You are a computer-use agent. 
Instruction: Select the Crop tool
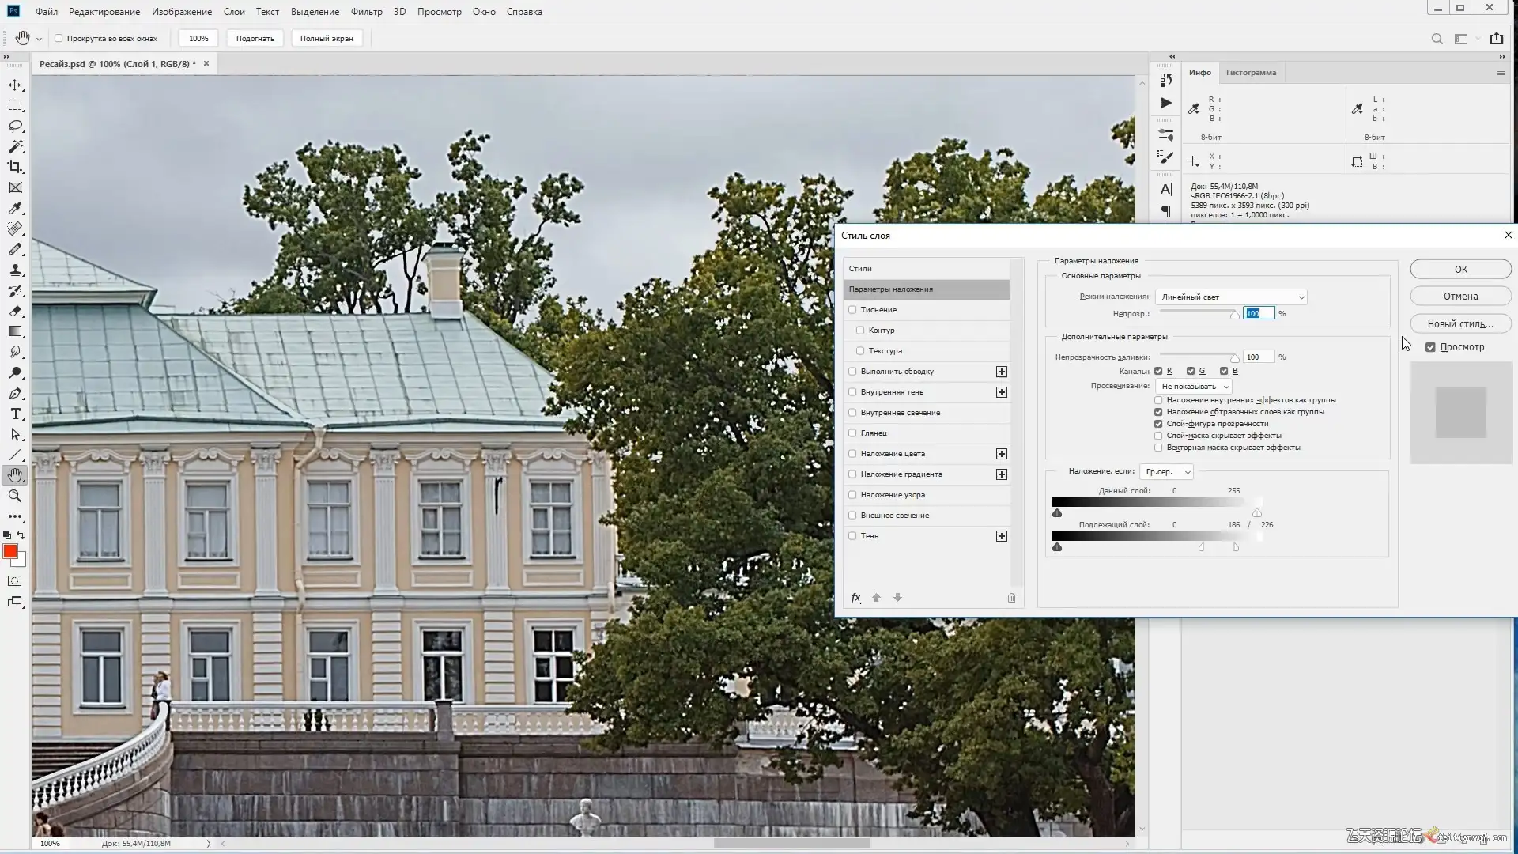(x=15, y=167)
